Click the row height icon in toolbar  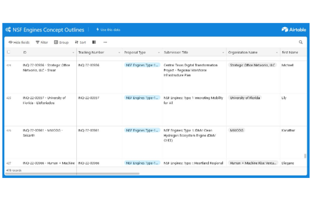point(94,42)
